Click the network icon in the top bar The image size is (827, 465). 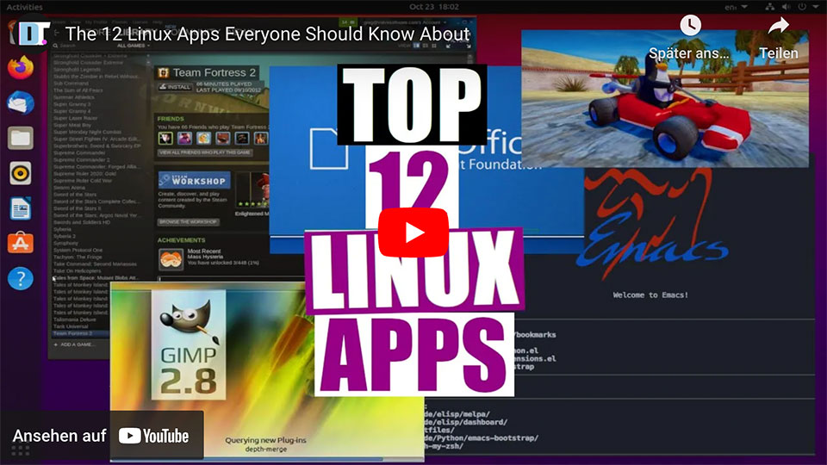(x=770, y=7)
